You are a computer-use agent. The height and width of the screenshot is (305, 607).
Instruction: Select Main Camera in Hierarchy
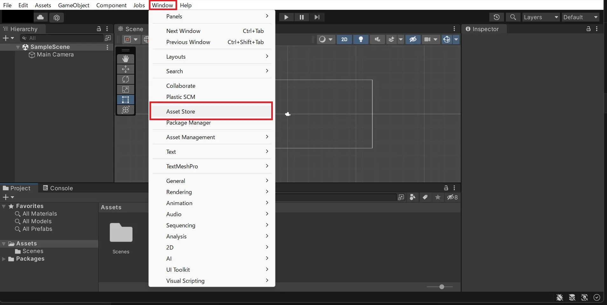(55, 55)
